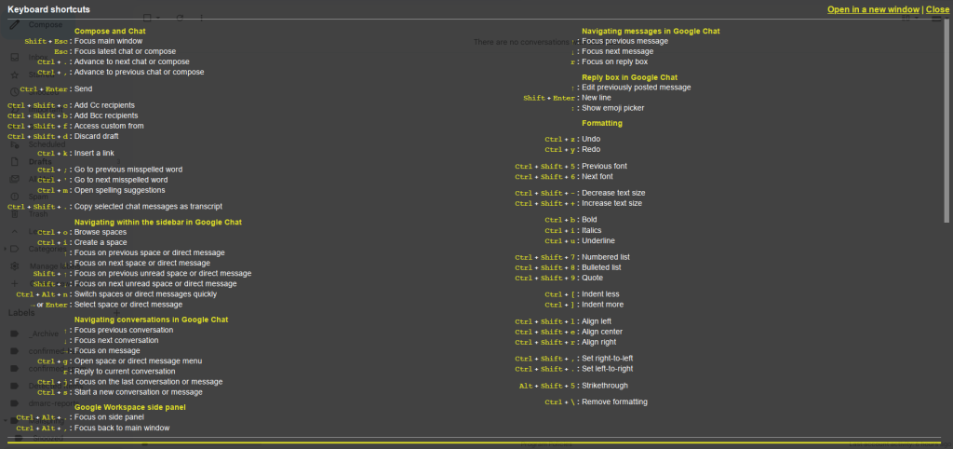This screenshot has height=449, width=953.
Task: Click the dimmed Starred star icon in sidebar
Action: 15,75
